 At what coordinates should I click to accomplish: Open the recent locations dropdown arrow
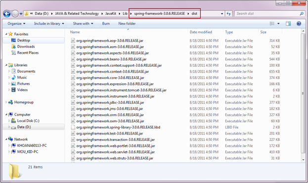[x=21, y=14]
